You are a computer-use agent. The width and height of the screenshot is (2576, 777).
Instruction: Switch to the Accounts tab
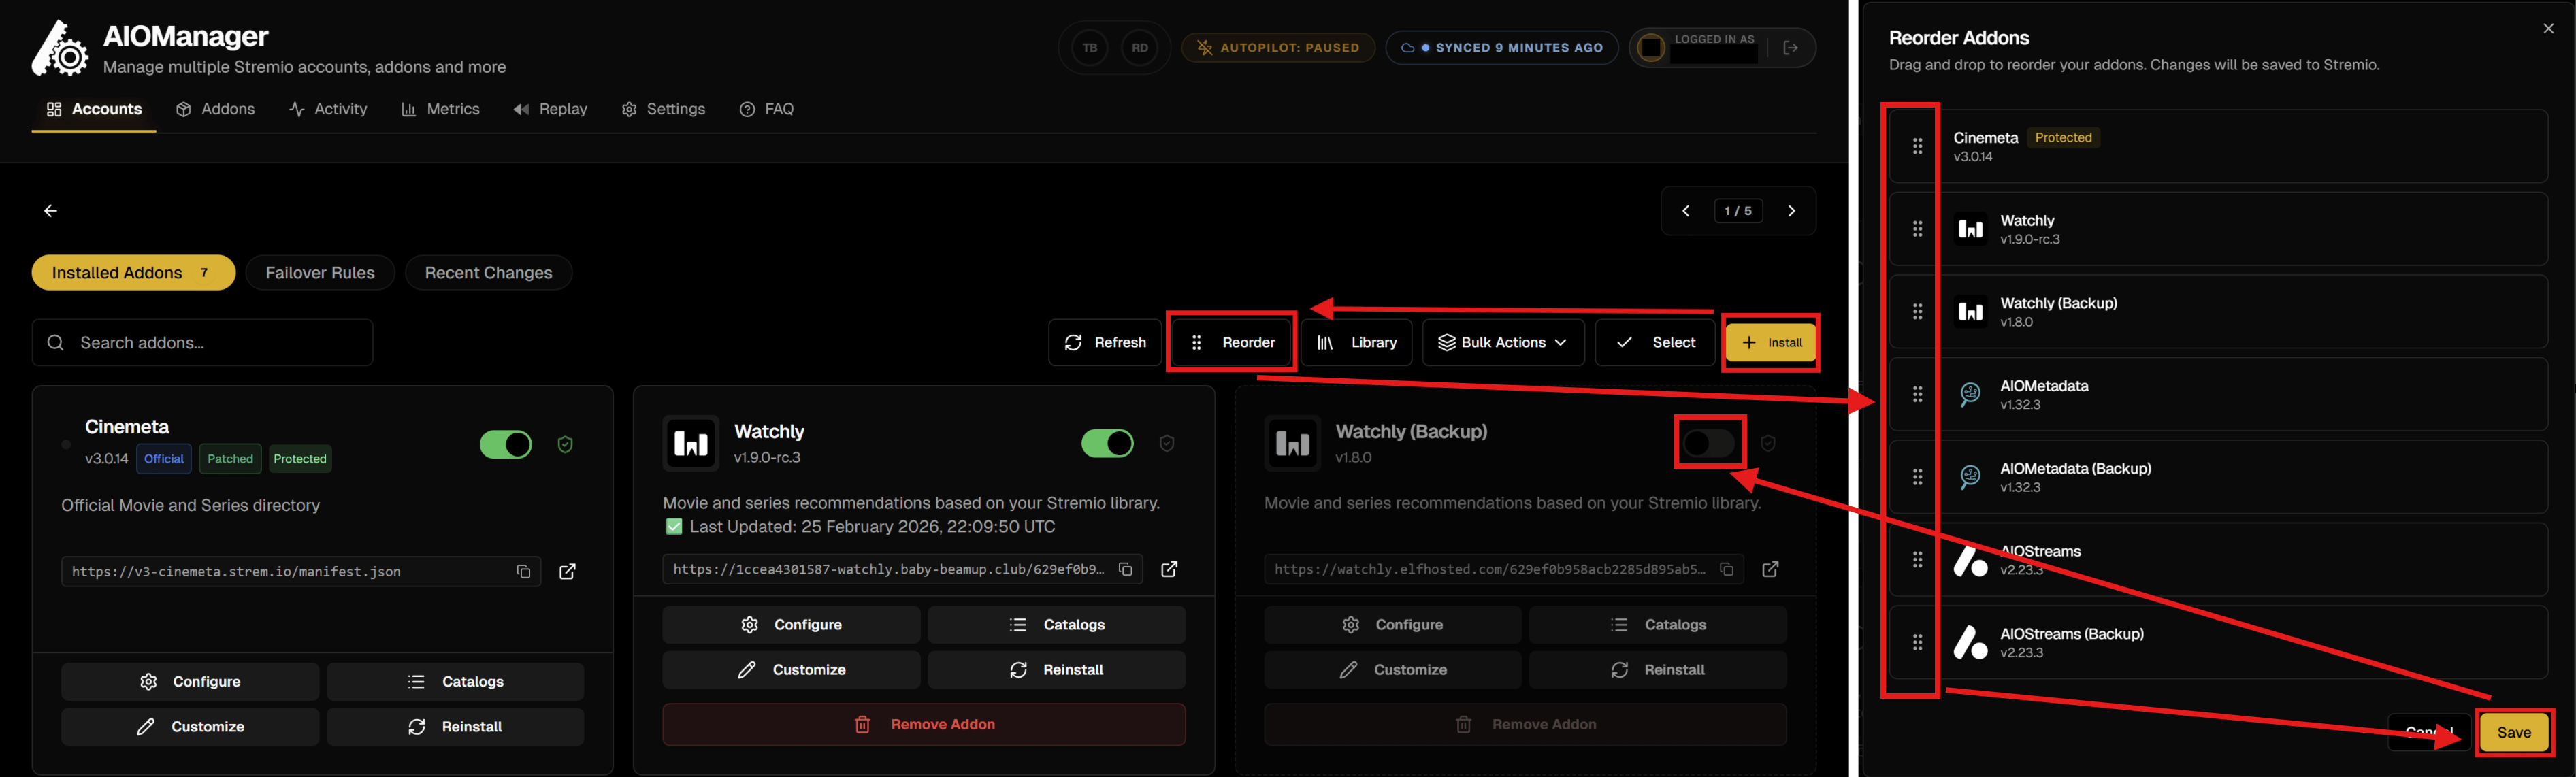click(94, 109)
